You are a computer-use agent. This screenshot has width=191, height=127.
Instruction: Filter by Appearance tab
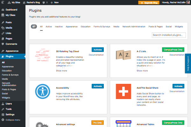pyautogui.click(x=72, y=27)
